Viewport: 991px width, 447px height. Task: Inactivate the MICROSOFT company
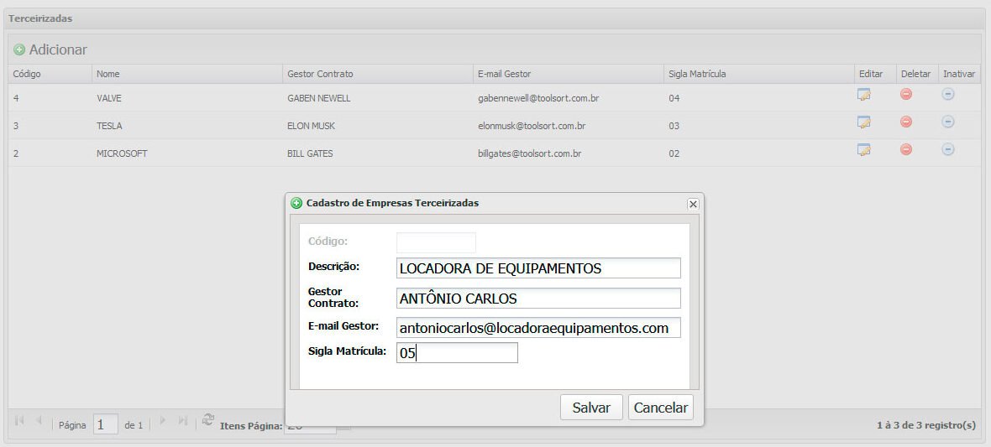pos(947,149)
